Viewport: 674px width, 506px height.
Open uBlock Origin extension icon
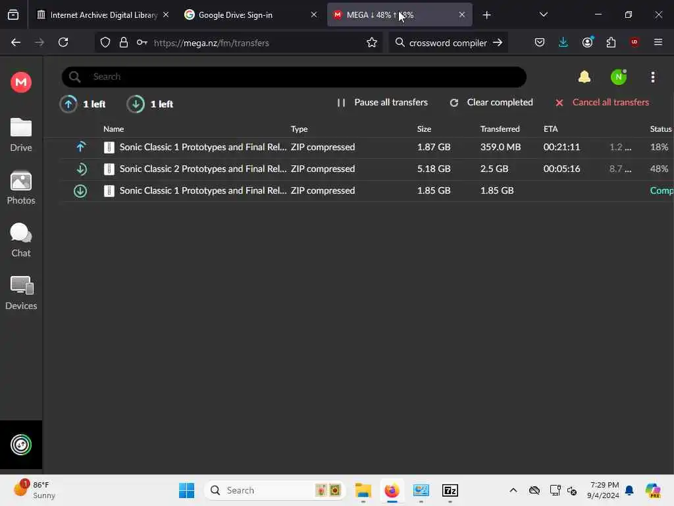point(634,42)
